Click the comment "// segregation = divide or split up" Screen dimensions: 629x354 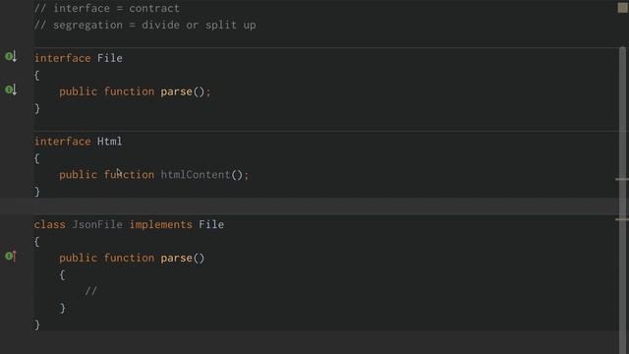[145, 26]
